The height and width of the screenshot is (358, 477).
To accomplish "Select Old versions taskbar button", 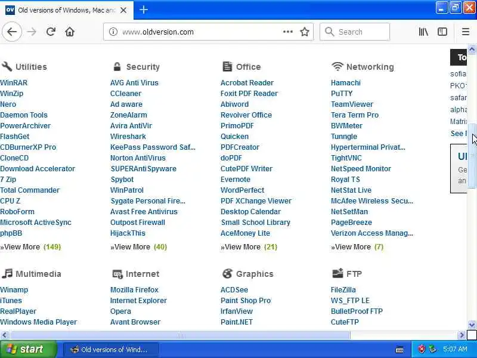I will 111,350.
